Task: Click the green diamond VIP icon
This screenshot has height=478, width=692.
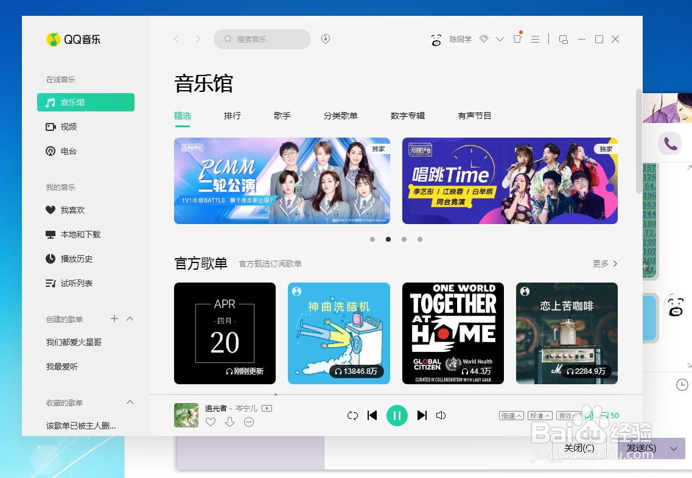Action: pos(484,39)
